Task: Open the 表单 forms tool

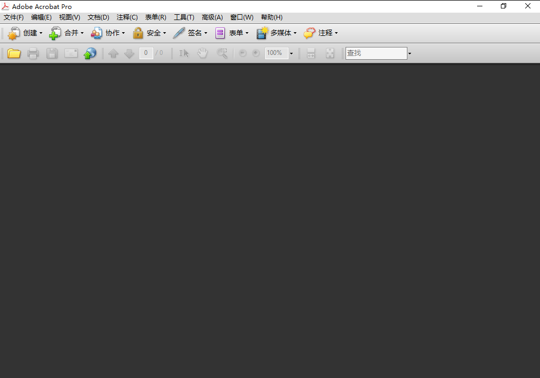Action: (x=235, y=33)
